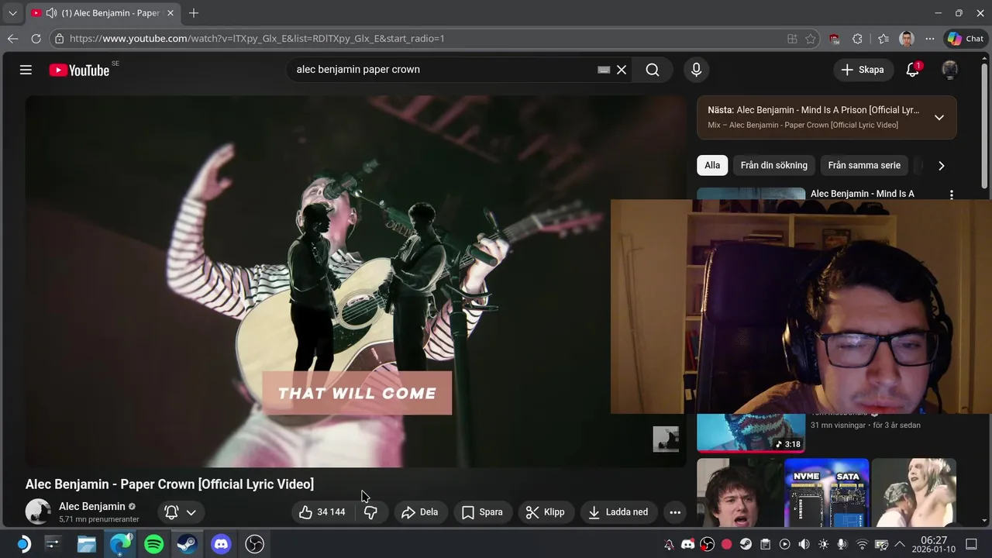The height and width of the screenshot is (558, 992).
Task: Open the Mind Is A video thumbnail
Action: click(x=751, y=194)
